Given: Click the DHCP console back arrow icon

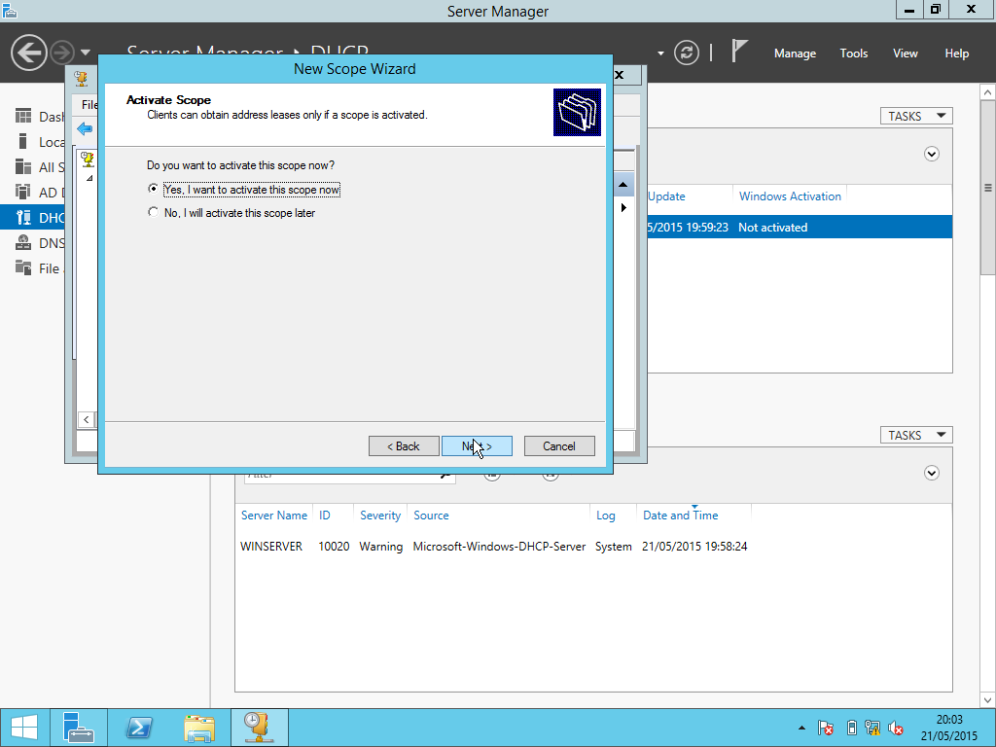Looking at the screenshot, I should [x=85, y=129].
